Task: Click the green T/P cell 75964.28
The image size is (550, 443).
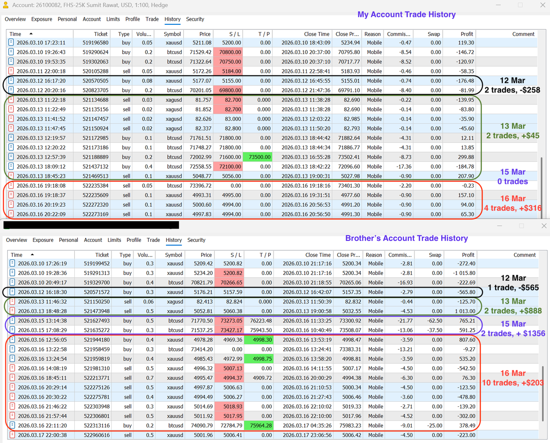Action: [259, 426]
